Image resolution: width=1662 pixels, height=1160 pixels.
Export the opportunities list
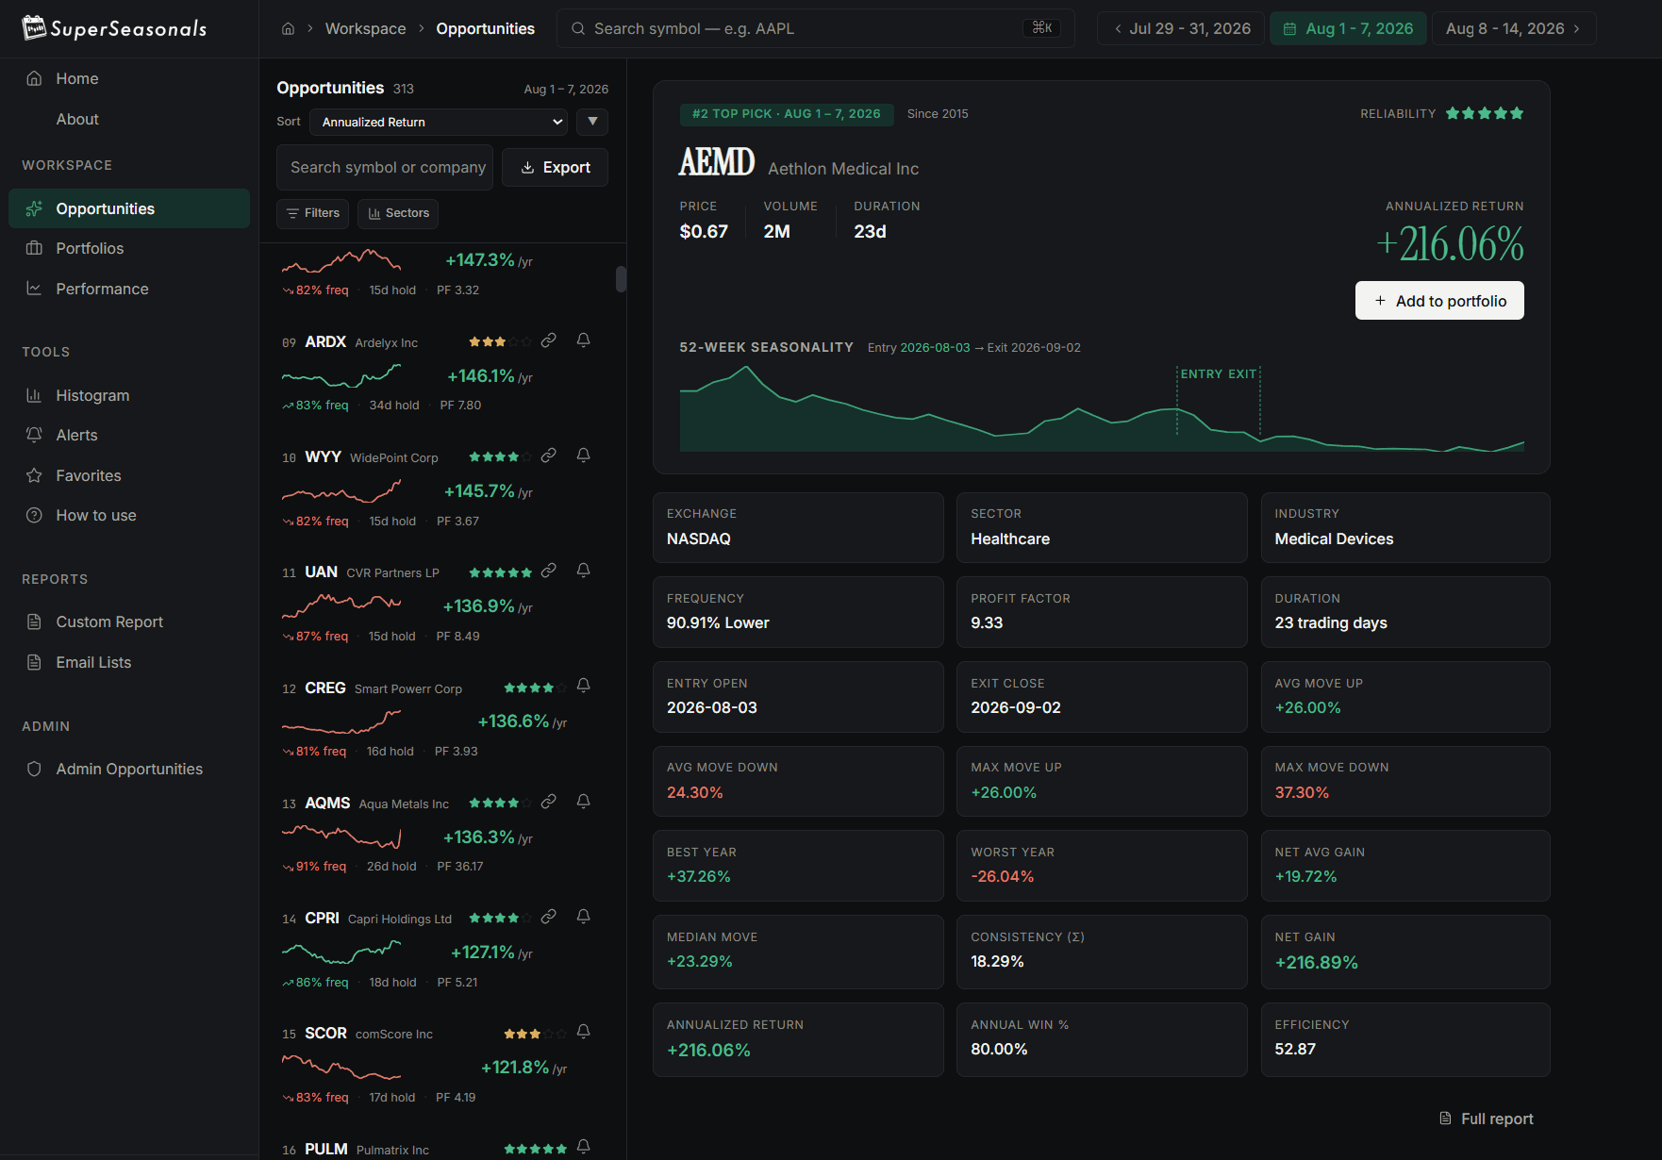click(x=555, y=167)
